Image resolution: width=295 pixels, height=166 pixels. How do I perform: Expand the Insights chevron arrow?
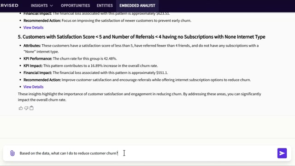click(x=51, y=6)
